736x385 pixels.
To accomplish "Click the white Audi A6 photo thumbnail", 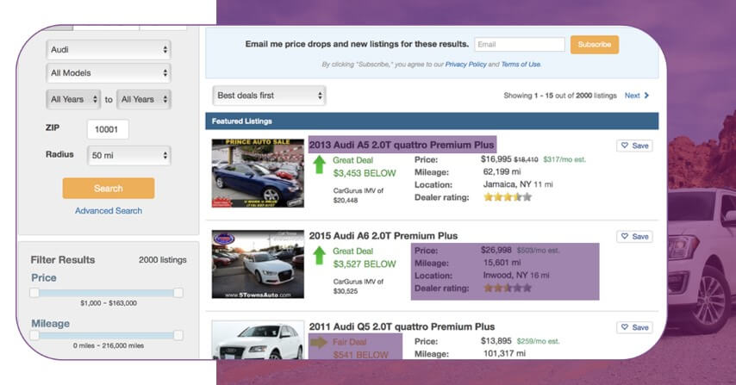I will point(258,264).
